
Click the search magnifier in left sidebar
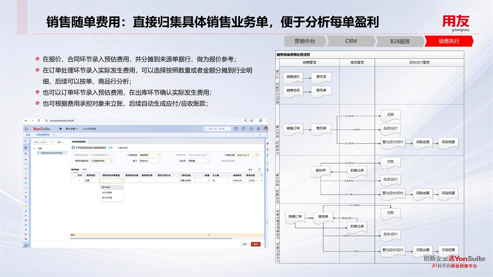[x=26, y=141]
